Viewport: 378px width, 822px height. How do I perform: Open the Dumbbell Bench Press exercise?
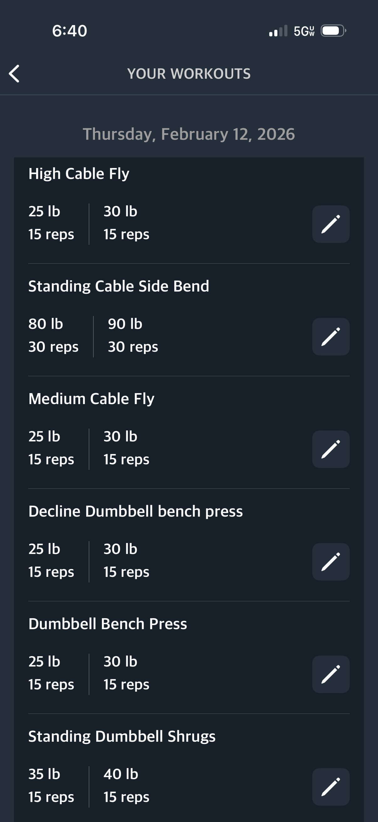point(108,624)
